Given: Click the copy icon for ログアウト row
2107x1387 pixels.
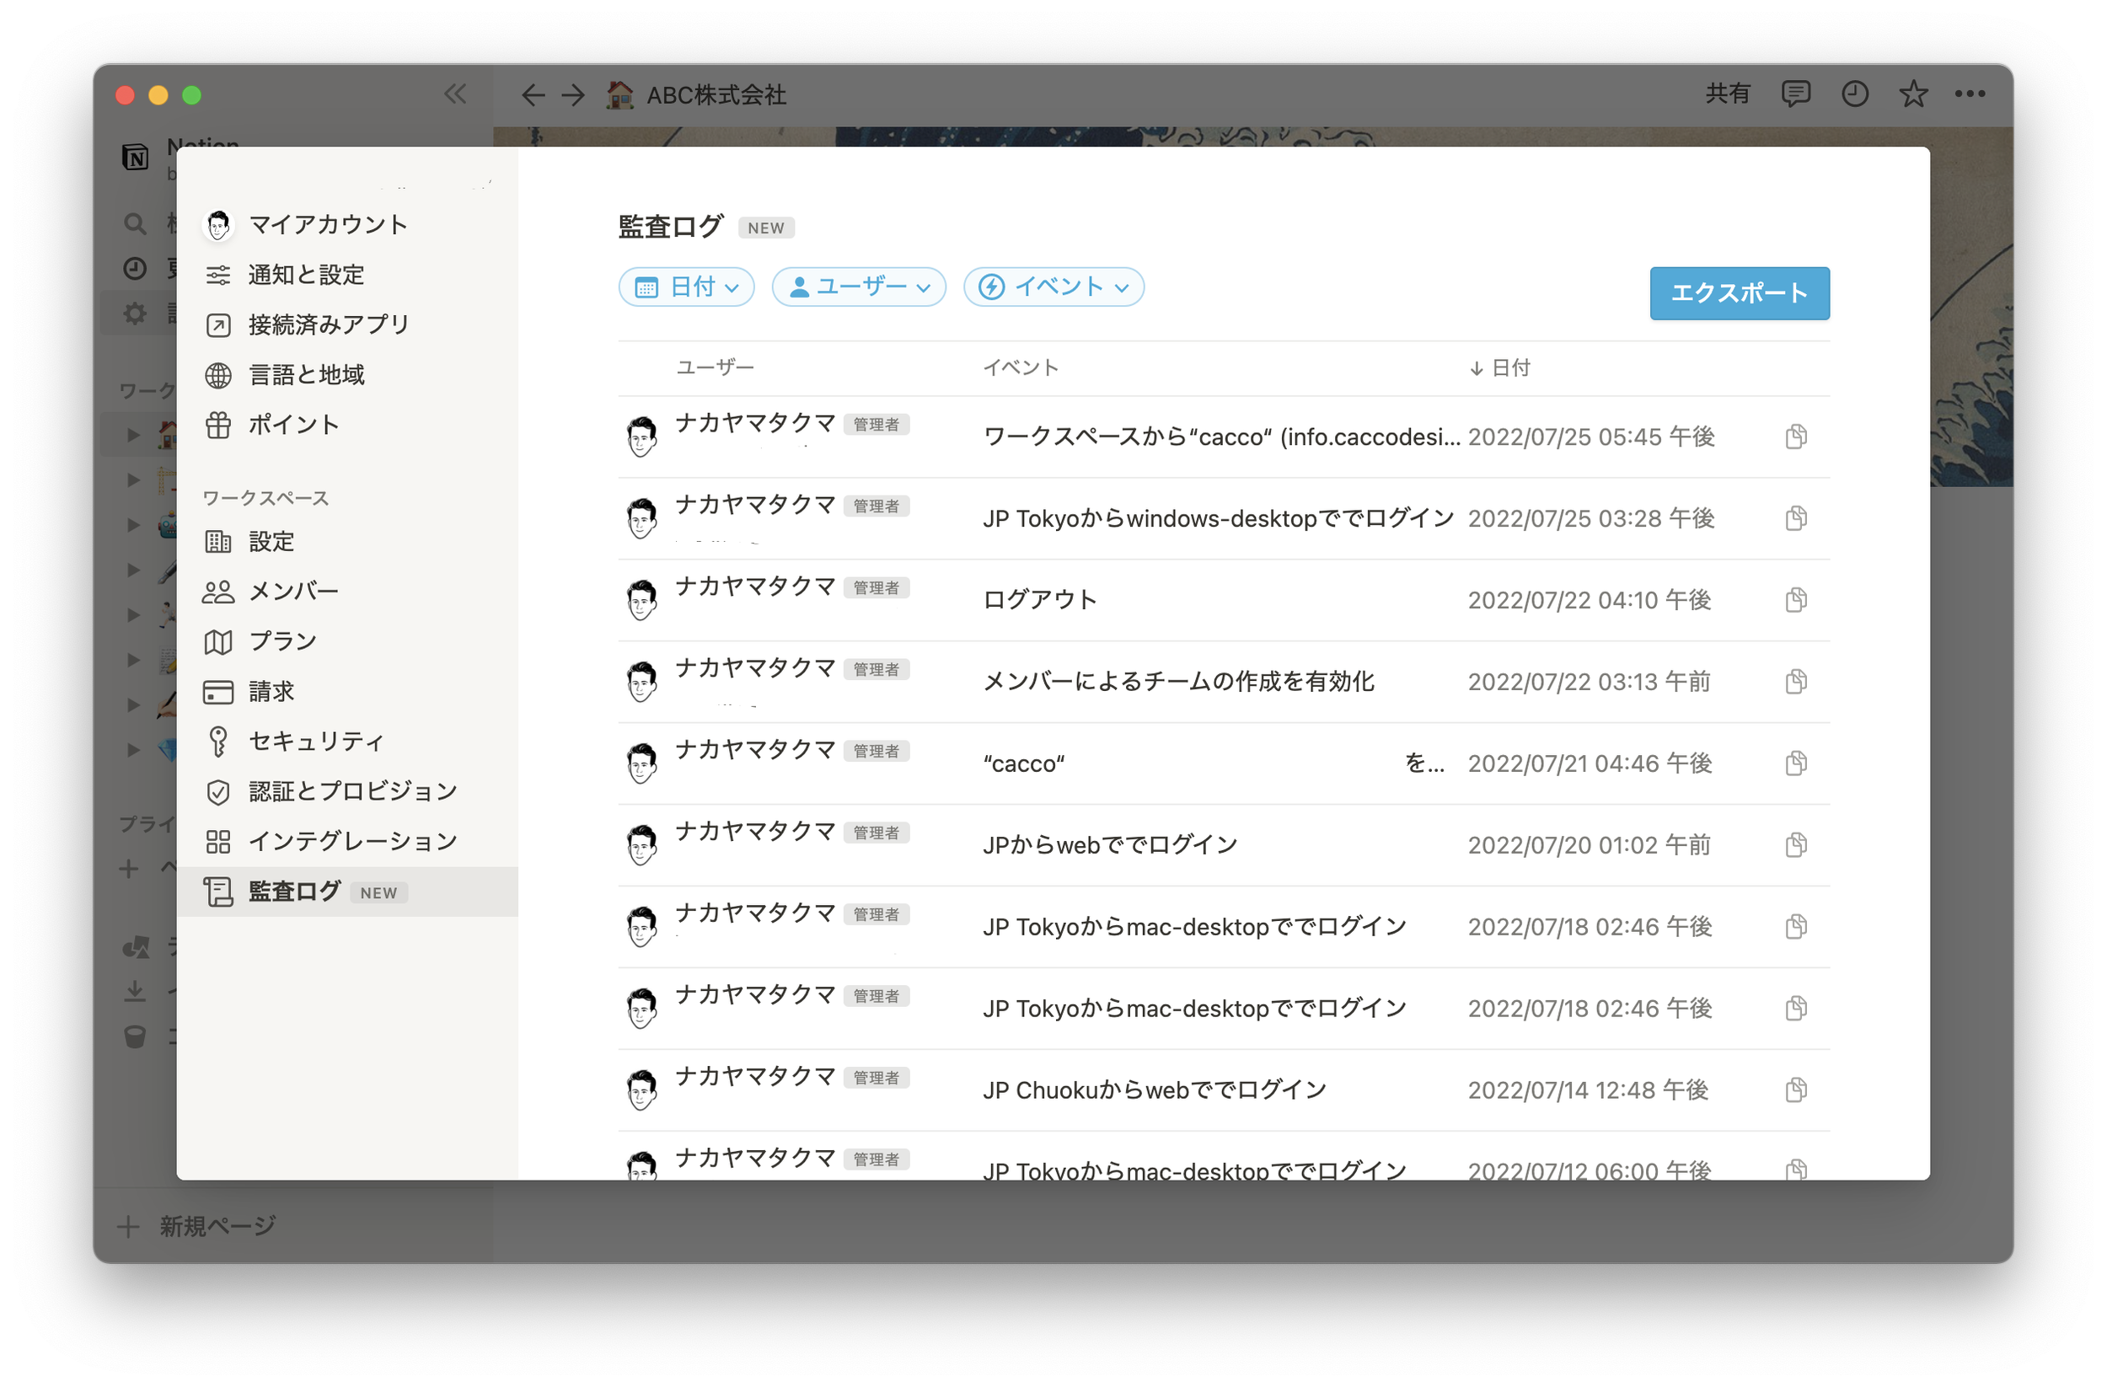Looking at the screenshot, I should (1795, 599).
